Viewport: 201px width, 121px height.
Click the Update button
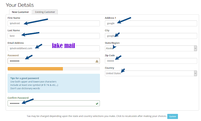click(x=172, y=116)
